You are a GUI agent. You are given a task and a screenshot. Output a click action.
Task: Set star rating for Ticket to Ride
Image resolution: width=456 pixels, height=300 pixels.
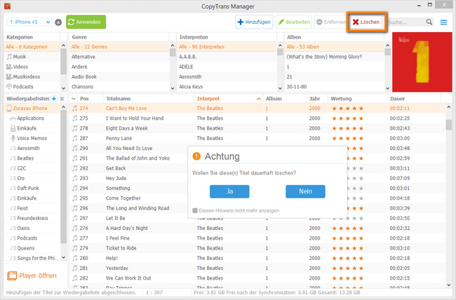347,248
